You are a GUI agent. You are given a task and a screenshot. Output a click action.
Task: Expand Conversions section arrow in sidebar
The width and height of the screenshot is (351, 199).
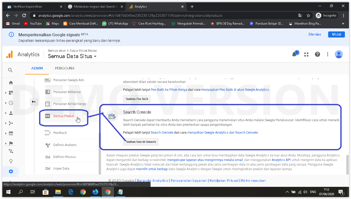coord(6,143)
